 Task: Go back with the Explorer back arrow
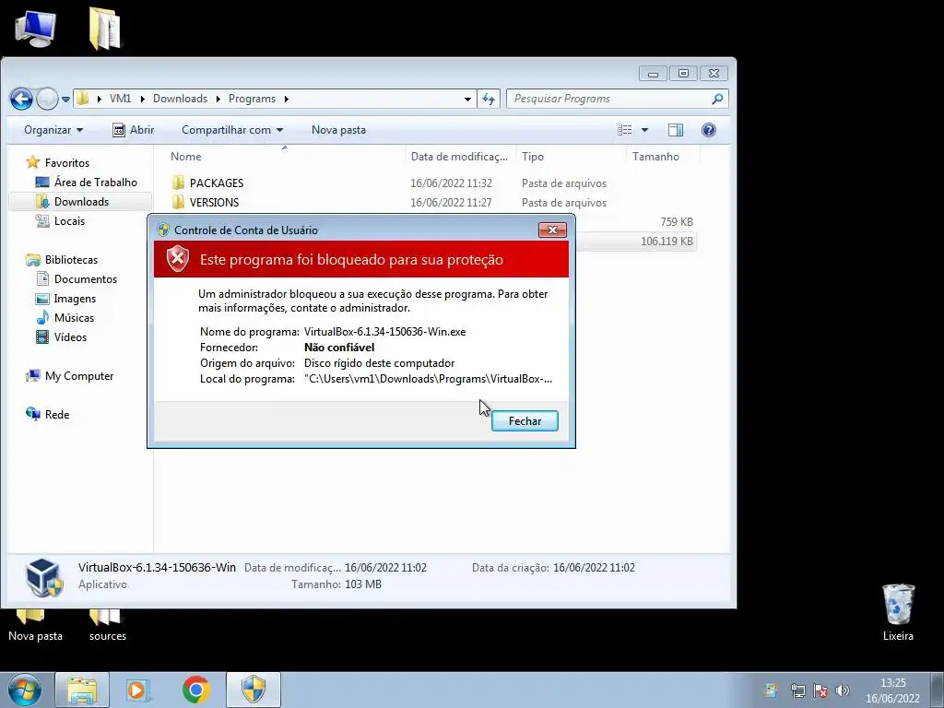coord(21,99)
